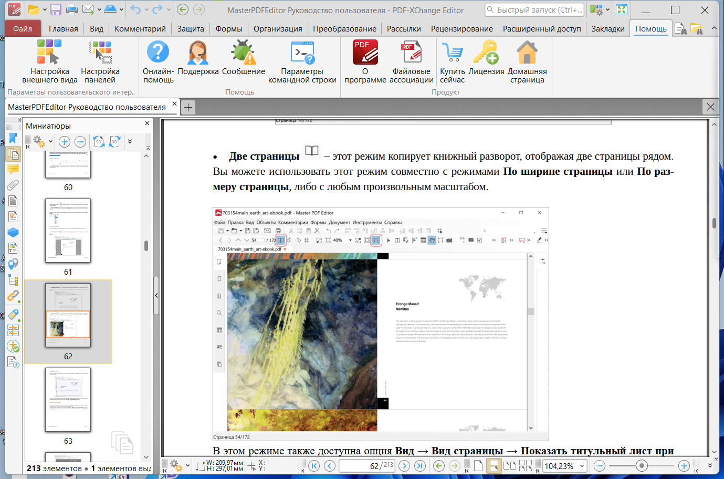Go to the next page arrow
Screen dimensions: 724x479
[x=404, y=466]
